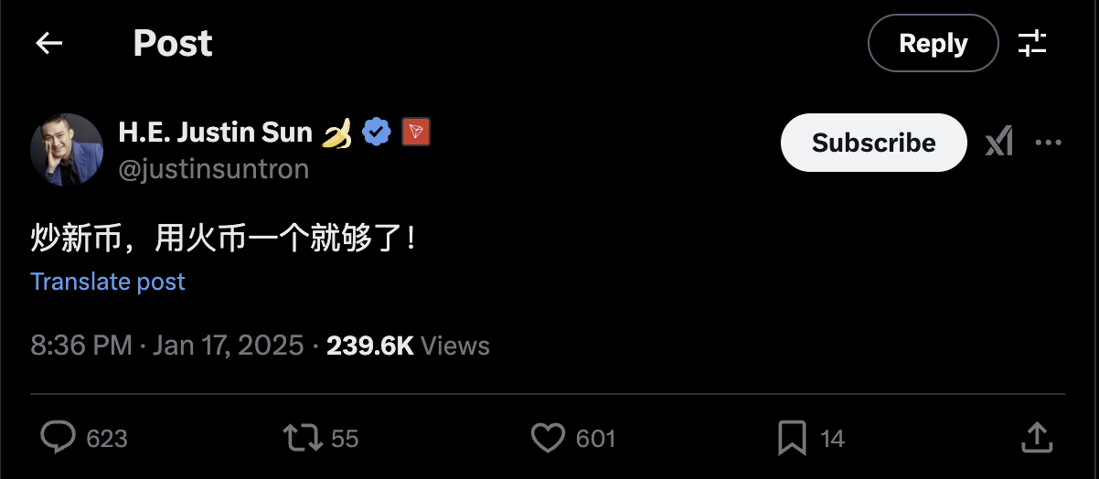Click the Translate post link
This screenshot has height=479, width=1099.
tap(108, 282)
